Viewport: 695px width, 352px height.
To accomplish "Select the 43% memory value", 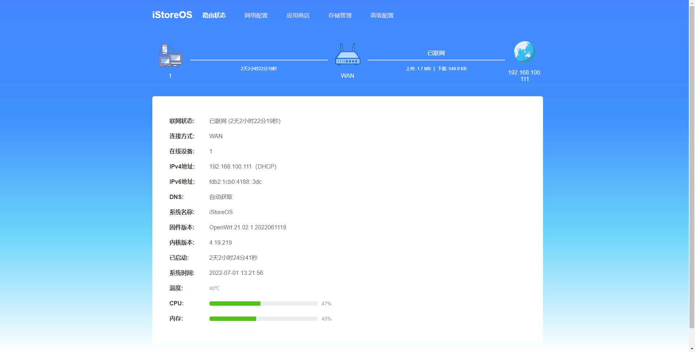I will tap(326, 319).
